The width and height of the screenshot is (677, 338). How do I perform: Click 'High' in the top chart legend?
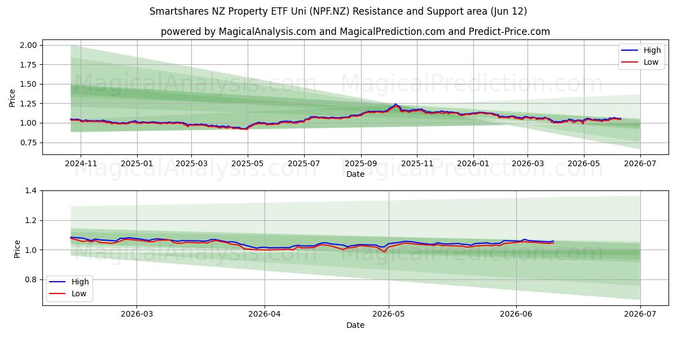(x=652, y=50)
